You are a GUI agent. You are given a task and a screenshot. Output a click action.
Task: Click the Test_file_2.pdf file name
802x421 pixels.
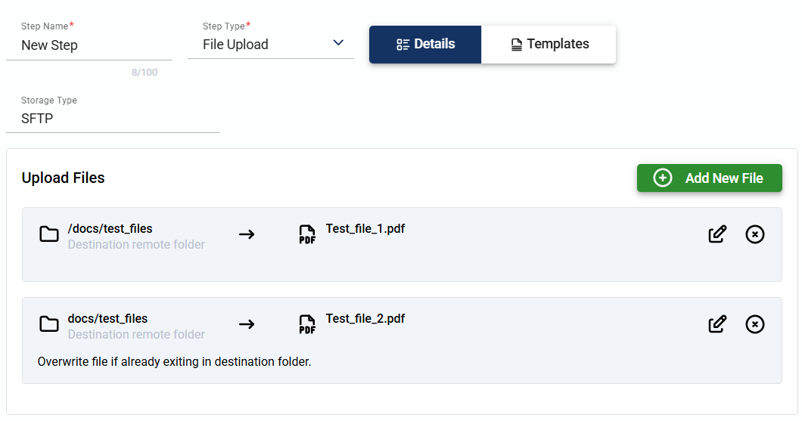[x=365, y=319]
